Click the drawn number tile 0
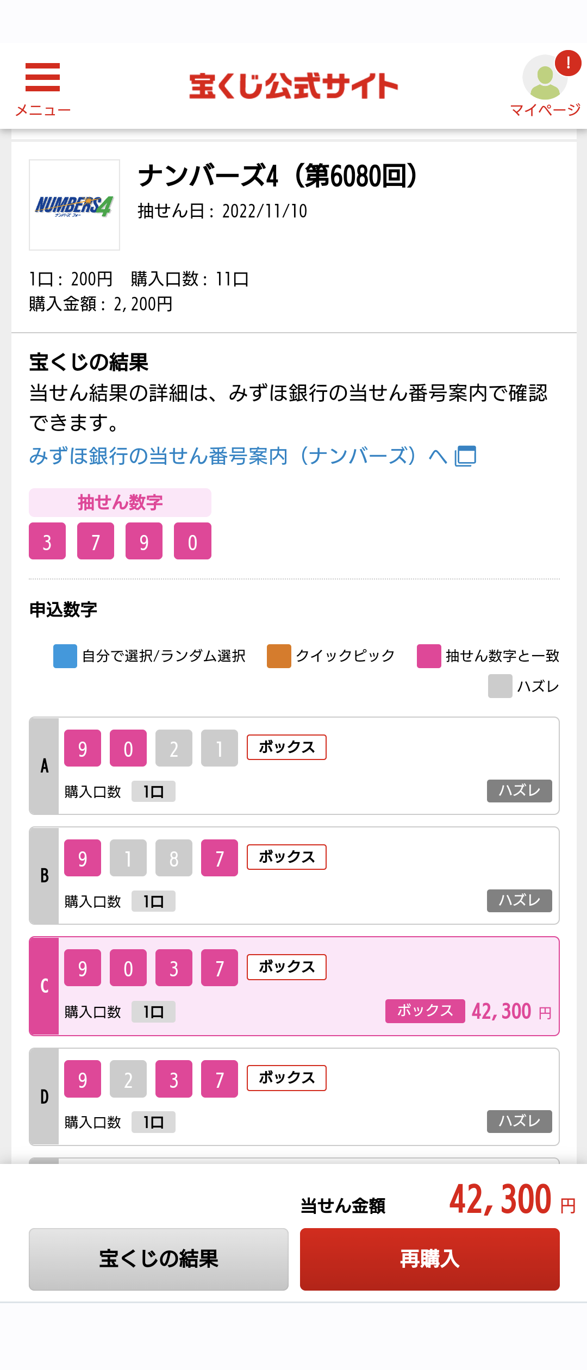Screen dimensions: 587x1370 point(192,541)
